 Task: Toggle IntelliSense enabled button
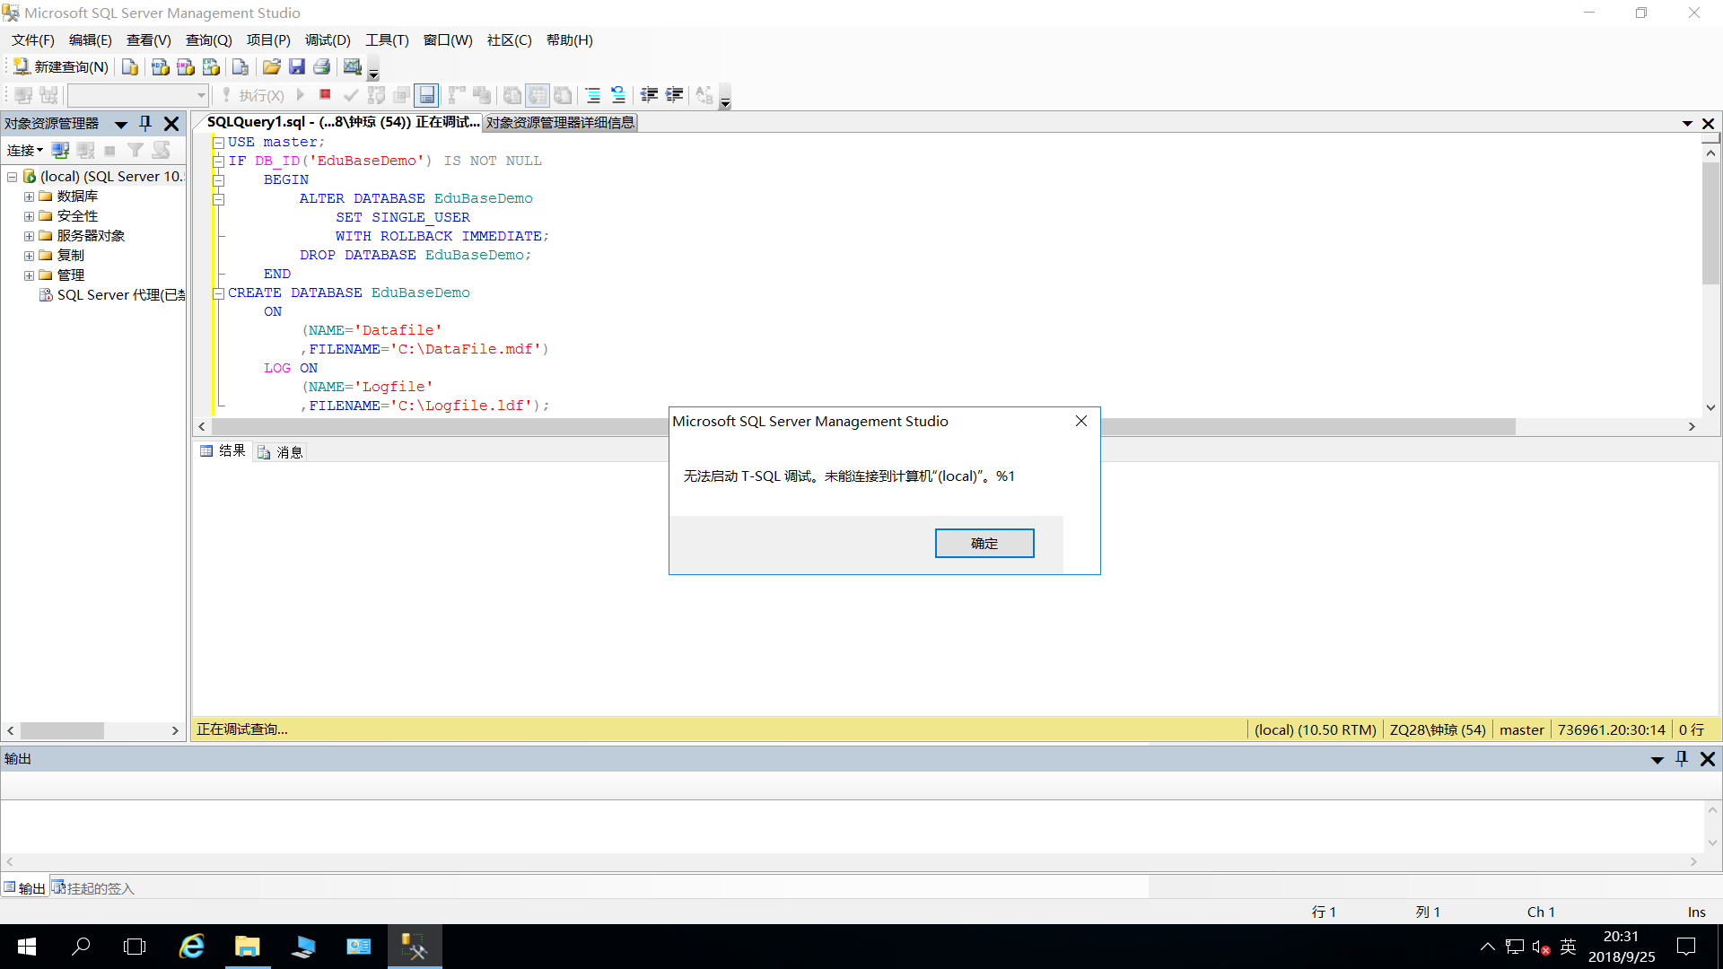(x=427, y=94)
